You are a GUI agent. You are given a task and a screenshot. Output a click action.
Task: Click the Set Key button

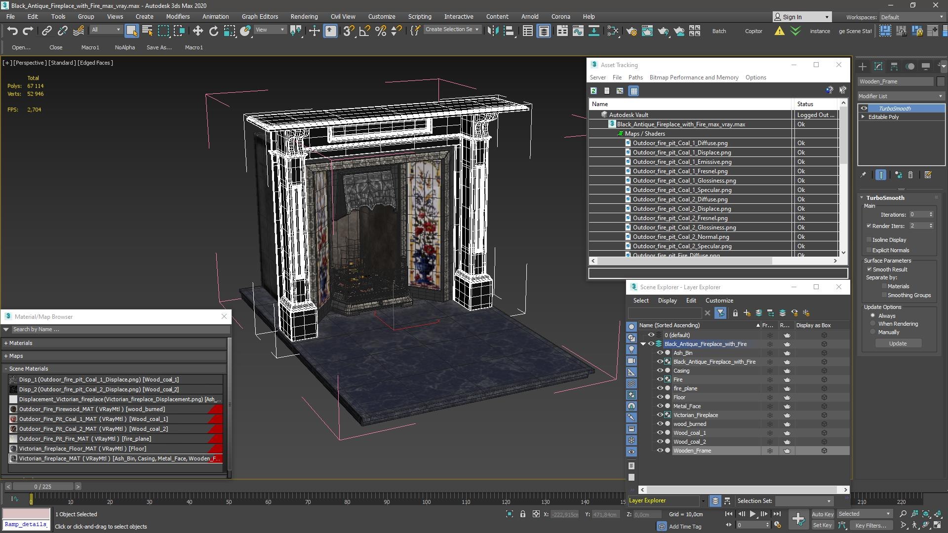coord(822,526)
